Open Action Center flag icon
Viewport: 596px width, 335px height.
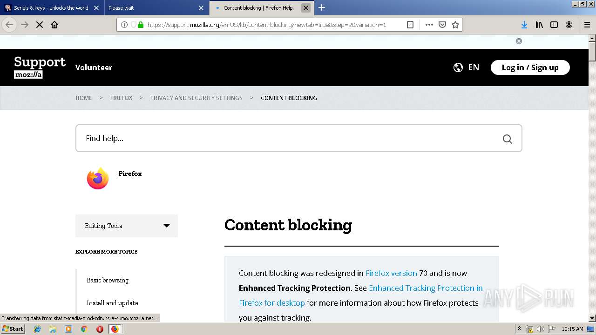click(x=552, y=329)
